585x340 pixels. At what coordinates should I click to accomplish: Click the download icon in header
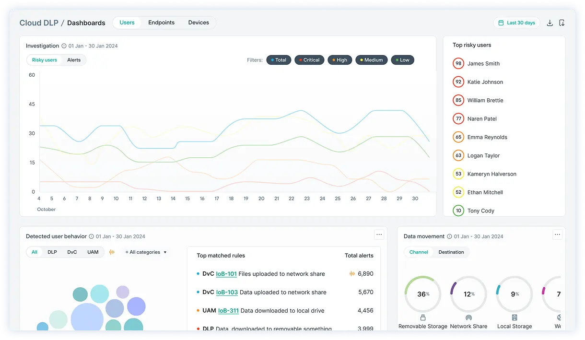coord(550,23)
